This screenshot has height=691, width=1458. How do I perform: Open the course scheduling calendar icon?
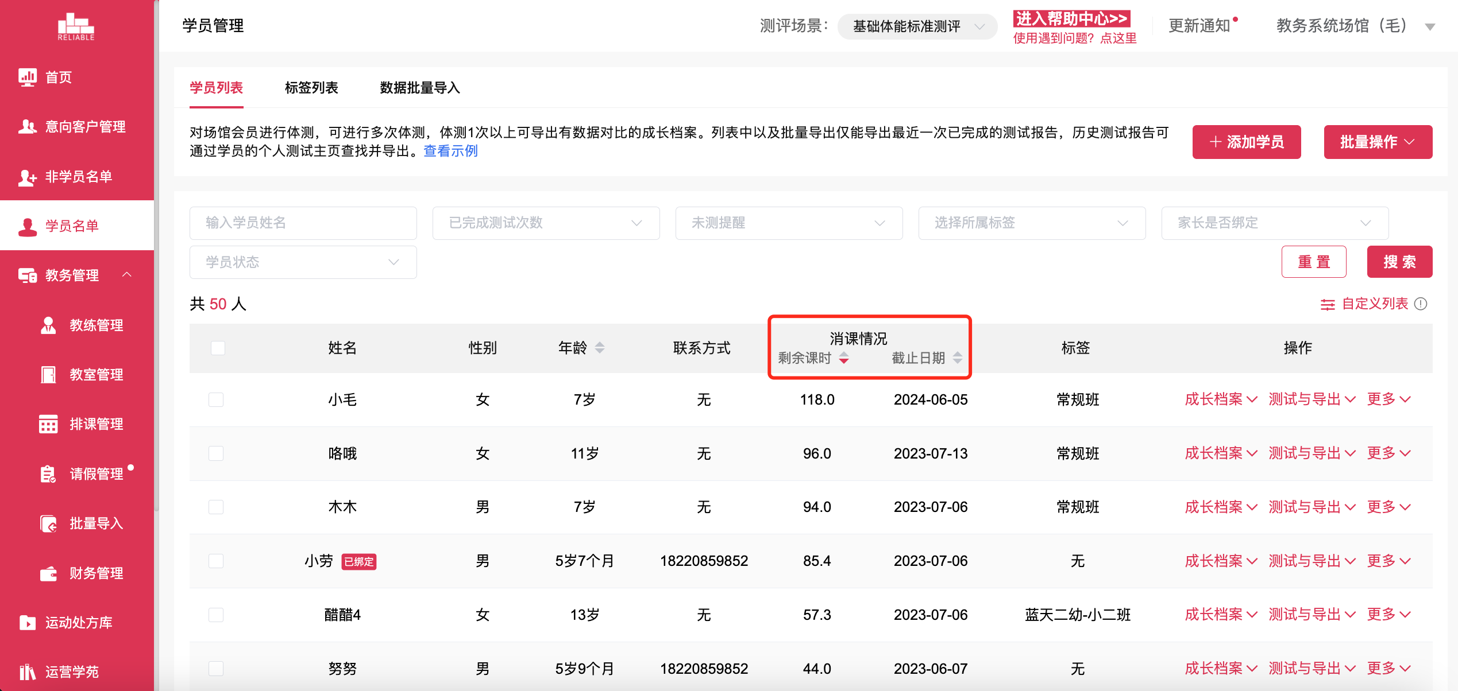48,424
